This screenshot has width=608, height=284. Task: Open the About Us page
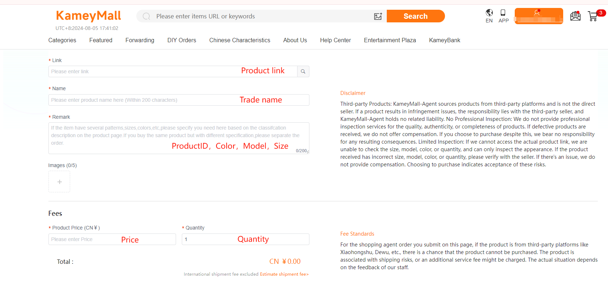pyautogui.click(x=295, y=40)
